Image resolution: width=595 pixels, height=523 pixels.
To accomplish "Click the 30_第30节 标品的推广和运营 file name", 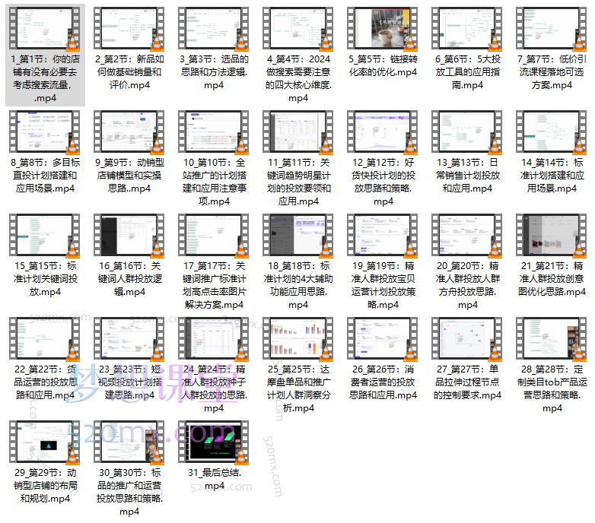I will pyautogui.click(x=129, y=492).
